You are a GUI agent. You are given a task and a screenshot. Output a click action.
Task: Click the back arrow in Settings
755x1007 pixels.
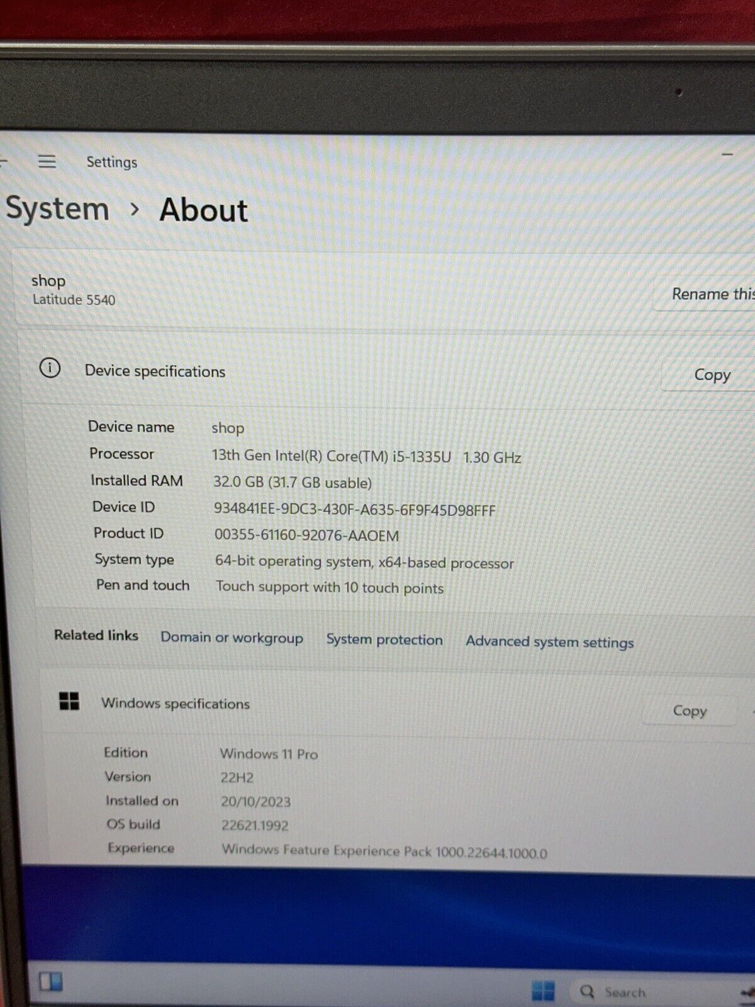pyautogui.click(x=3, y=161)
